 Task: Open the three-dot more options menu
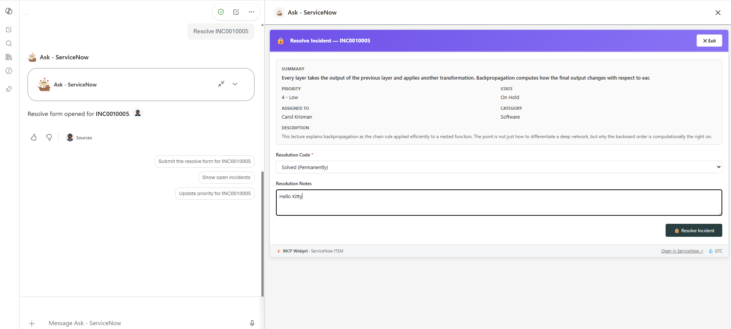[251, 12]
